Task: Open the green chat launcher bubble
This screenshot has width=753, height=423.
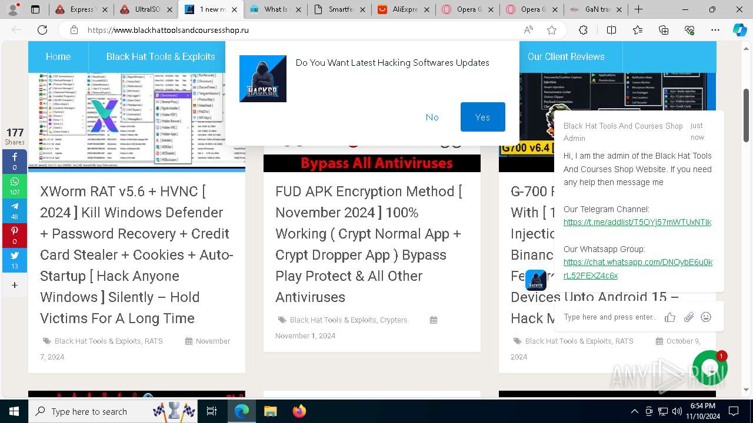Action: (x=709, y=368)
